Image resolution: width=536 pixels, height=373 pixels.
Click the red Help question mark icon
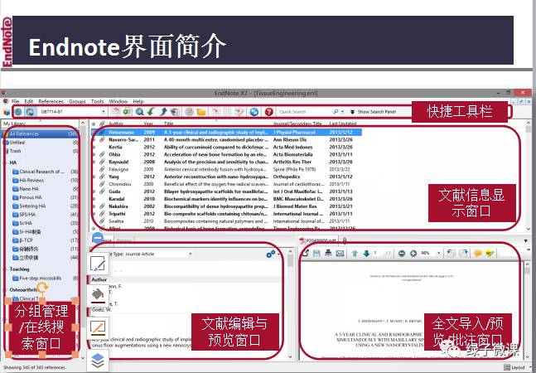click(x=269, y=111)
